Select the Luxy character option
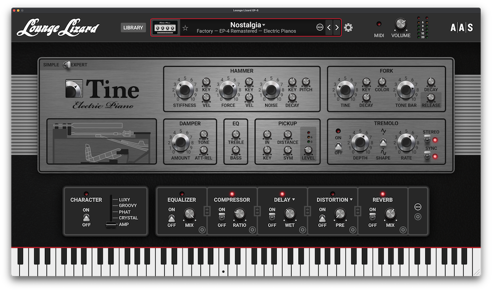The height and width of the screenshot is (291, 492). pos(124,199)
